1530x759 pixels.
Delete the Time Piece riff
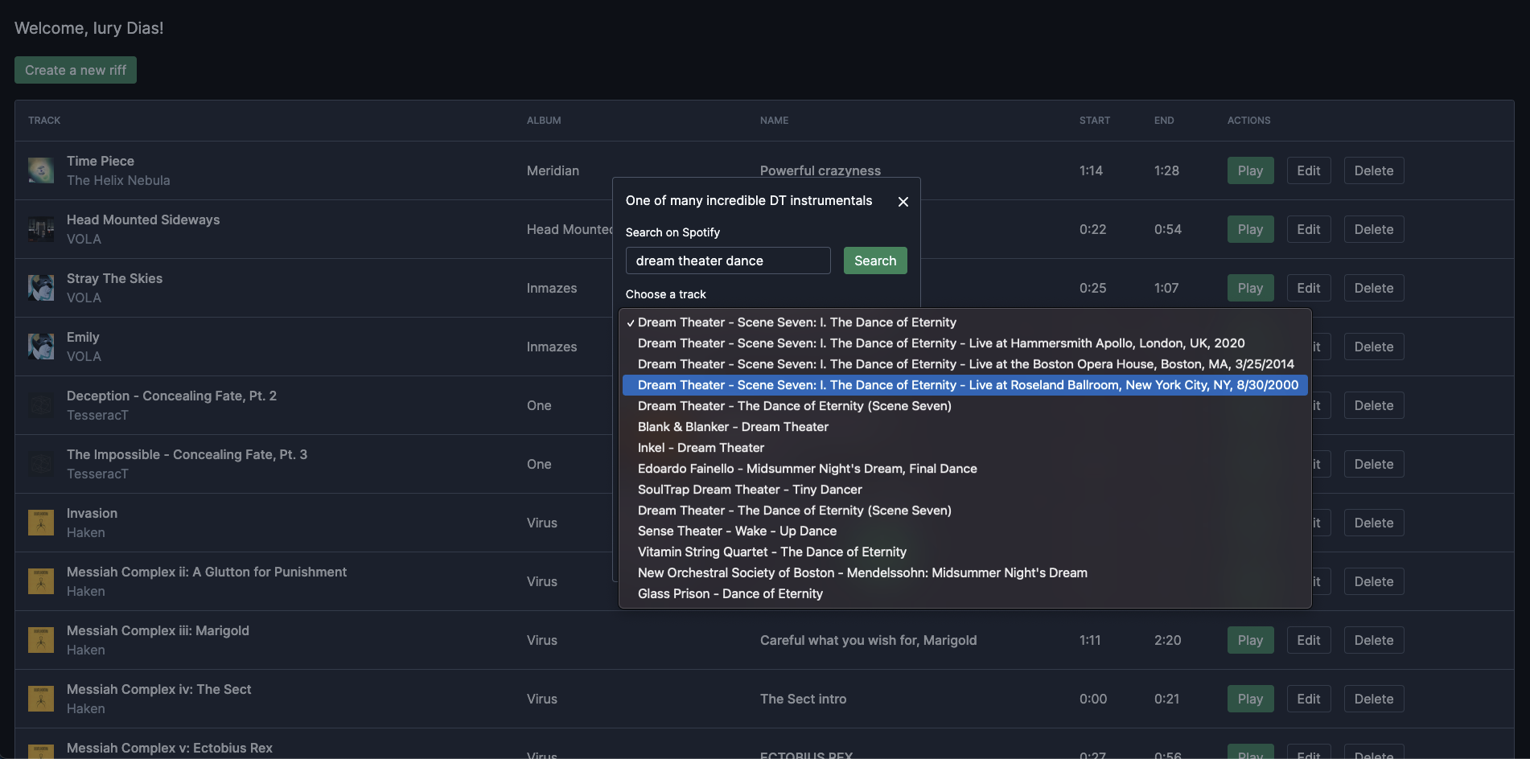tap(1373, 170)
